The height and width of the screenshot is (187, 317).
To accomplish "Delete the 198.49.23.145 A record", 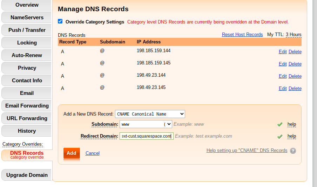I will click(295, 89).
